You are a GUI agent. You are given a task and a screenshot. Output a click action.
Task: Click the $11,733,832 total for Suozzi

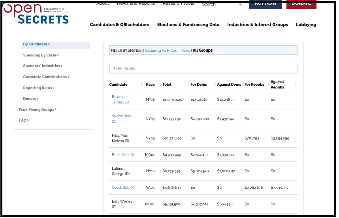171,119
